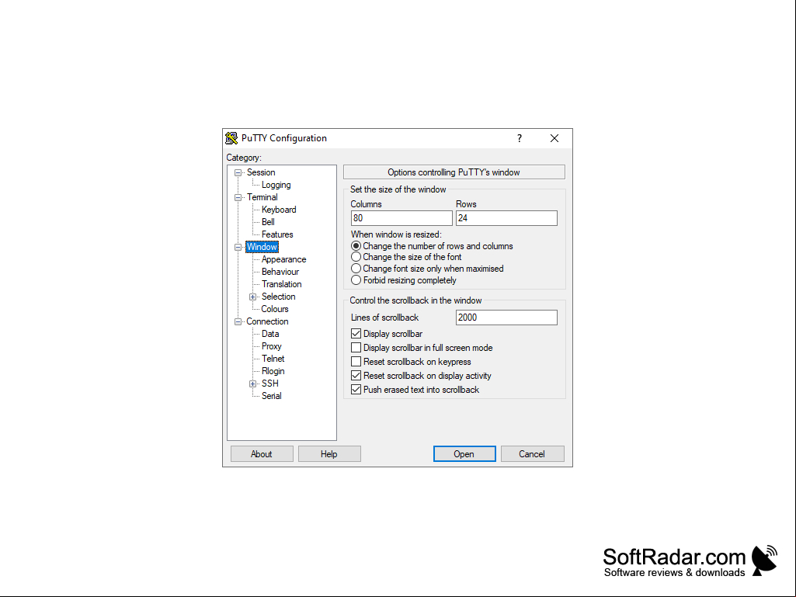
Task: Open the Appearance category
Action: 283,259
